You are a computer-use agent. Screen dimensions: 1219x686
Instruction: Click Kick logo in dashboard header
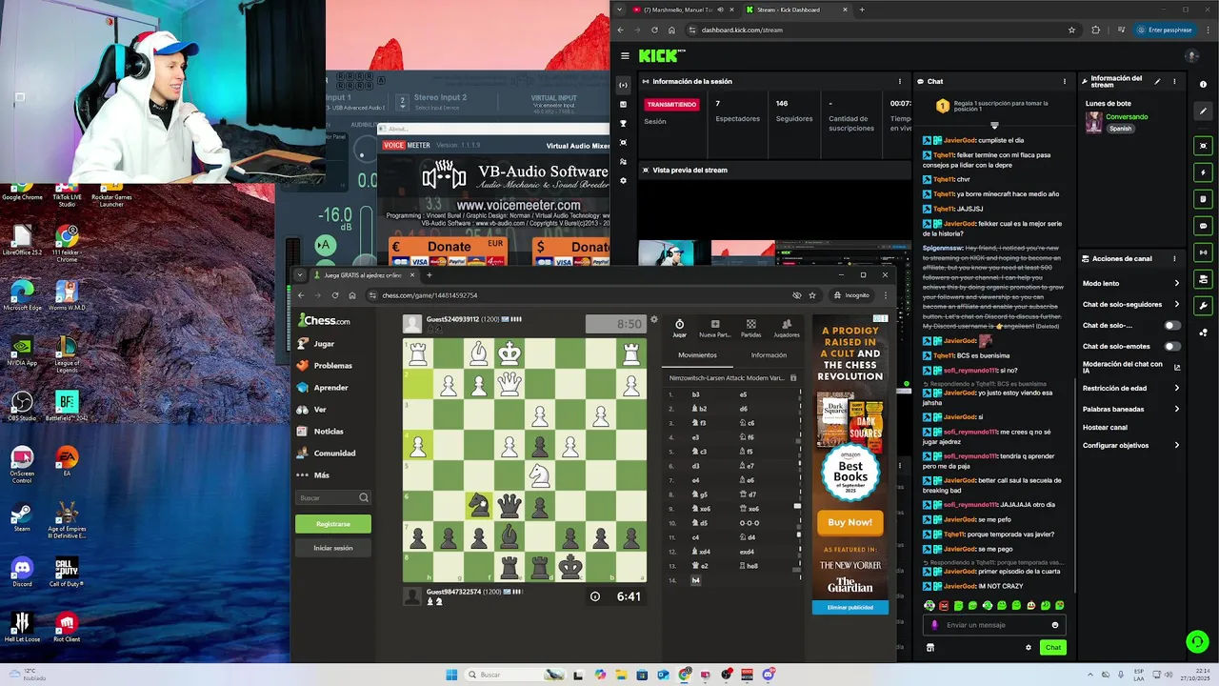[x=662, y=56]
